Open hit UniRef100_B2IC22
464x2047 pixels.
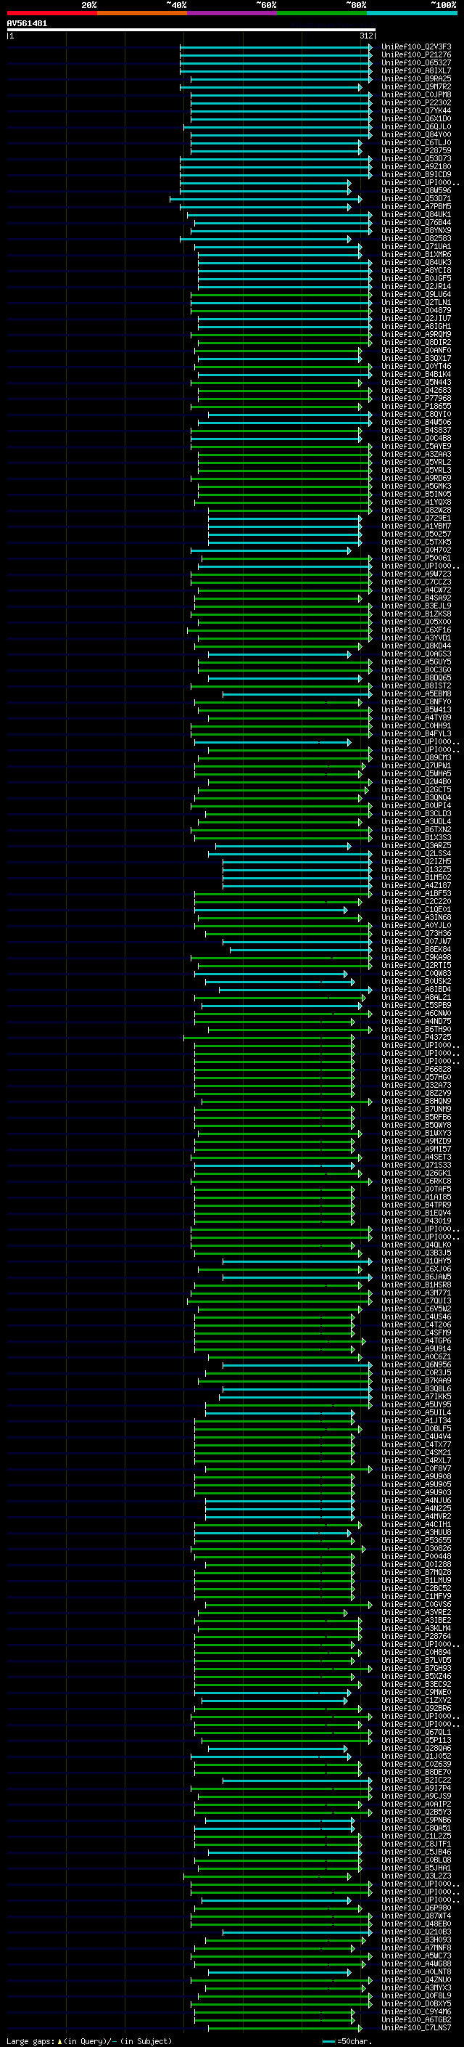(x=416, y=1779)
